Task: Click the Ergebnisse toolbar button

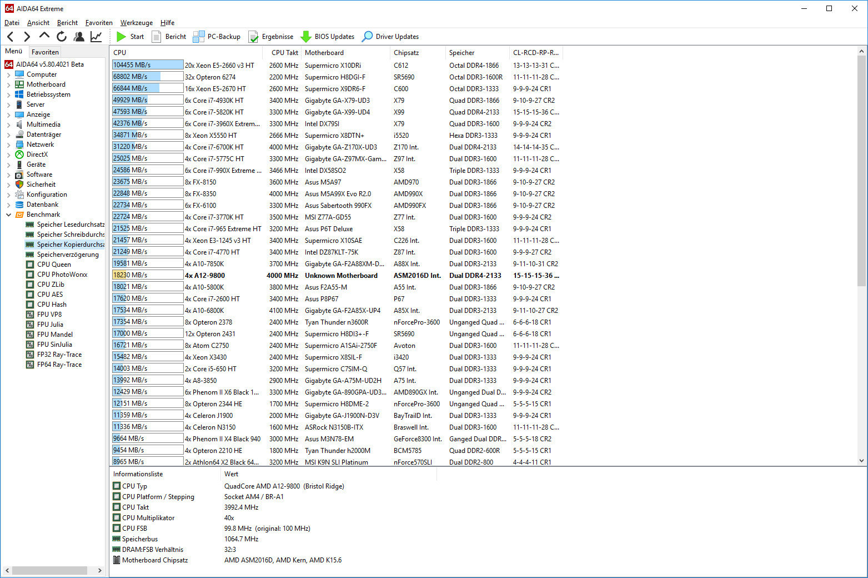Action: [270, 37]
